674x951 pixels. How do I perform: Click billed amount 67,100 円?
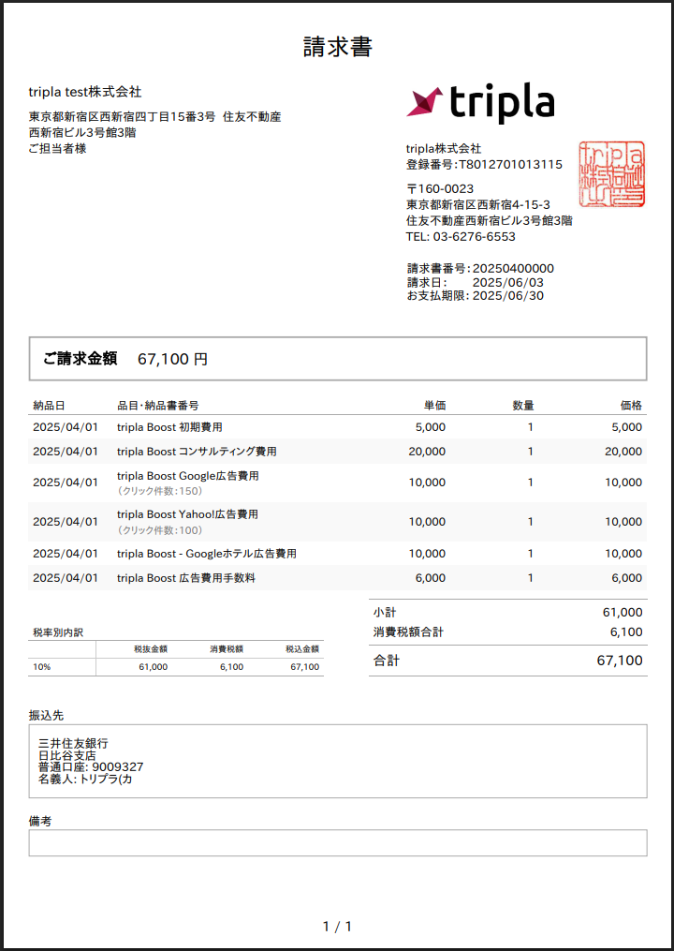(173, 359)
